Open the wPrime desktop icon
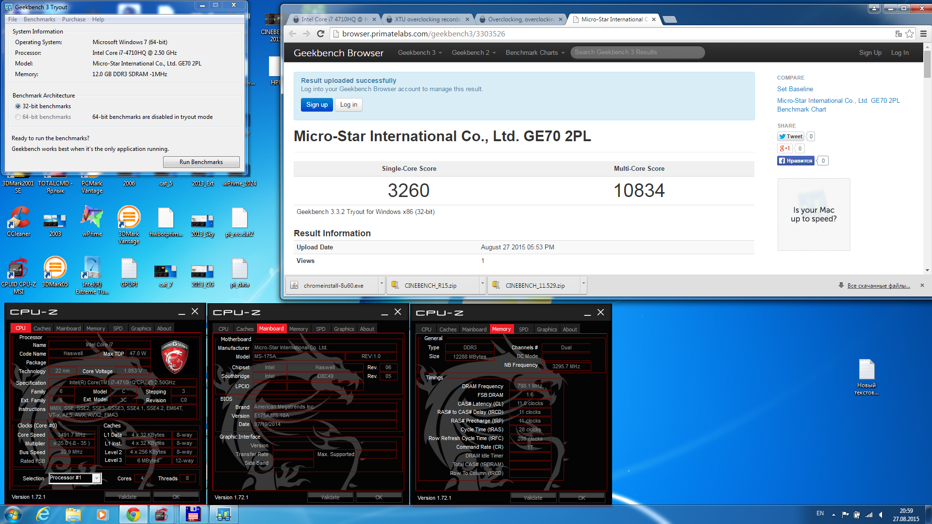Image resolution: width=932 pixels, height=524 pixels. point(92,222)
